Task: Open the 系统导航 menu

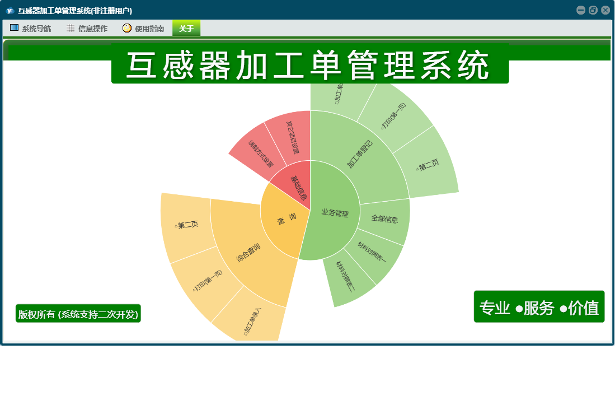Action: (x=31, y=28)
